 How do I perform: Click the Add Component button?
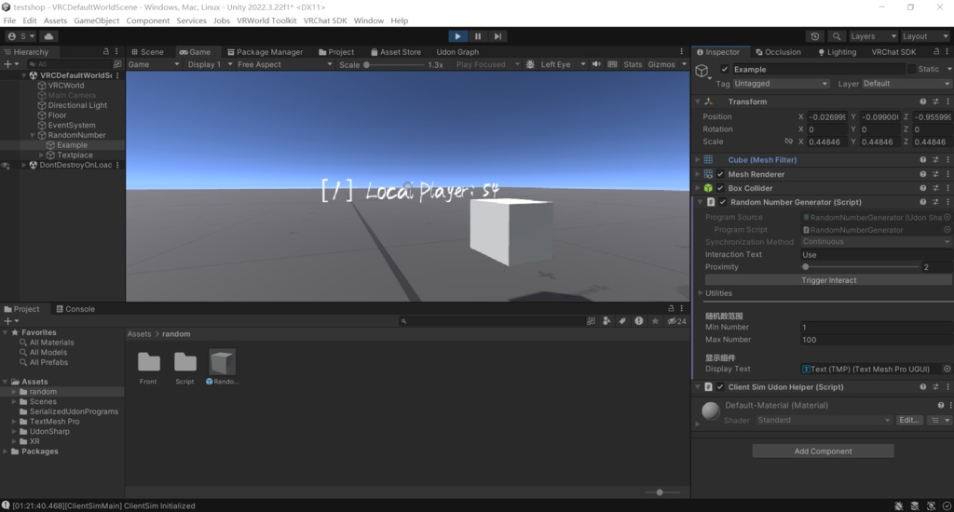[x=823, y=451]
